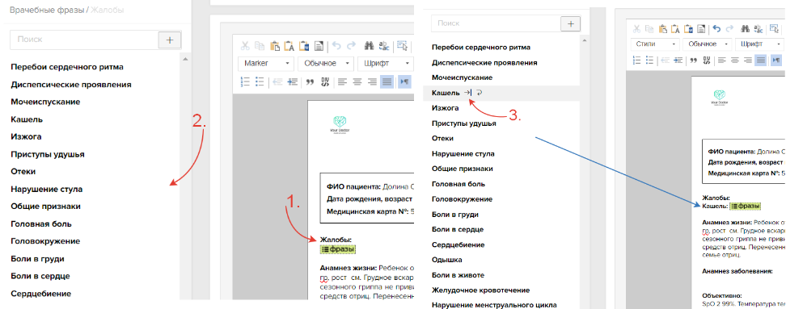Viewport: 786px width, 309px height.
Task: Paste from Word in right editor toolbar
Action: [689, 29]
